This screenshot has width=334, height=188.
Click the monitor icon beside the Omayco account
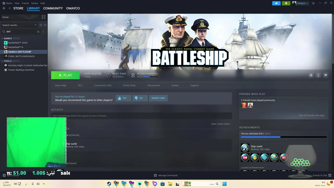(x=313, y=3)
